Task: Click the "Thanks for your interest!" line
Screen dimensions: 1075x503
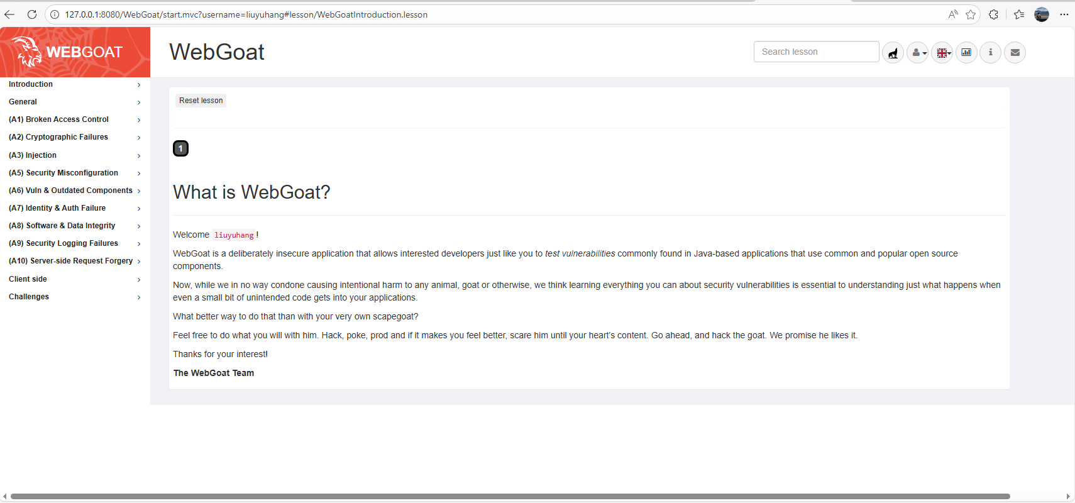Action: click(220, 354)
